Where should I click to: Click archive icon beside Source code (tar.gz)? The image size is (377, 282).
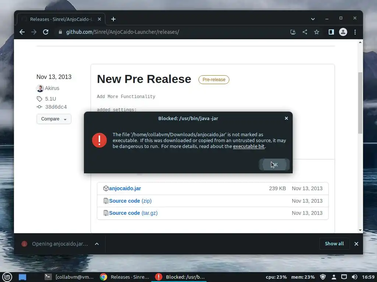(x=106, y=213)
